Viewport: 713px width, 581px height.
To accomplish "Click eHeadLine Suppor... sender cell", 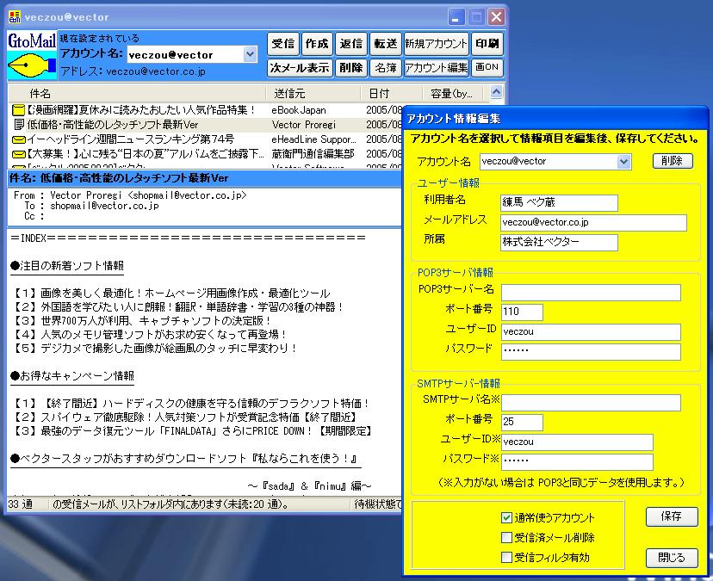I will tap(313, 139).
